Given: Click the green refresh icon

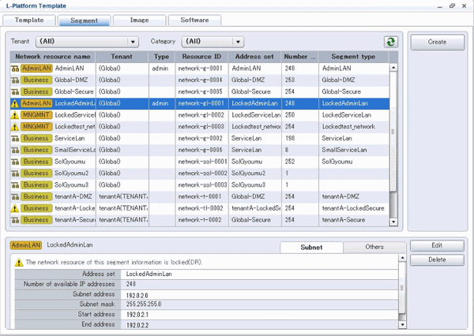Looking at the screenshot, I should click(x=391, y=42).
